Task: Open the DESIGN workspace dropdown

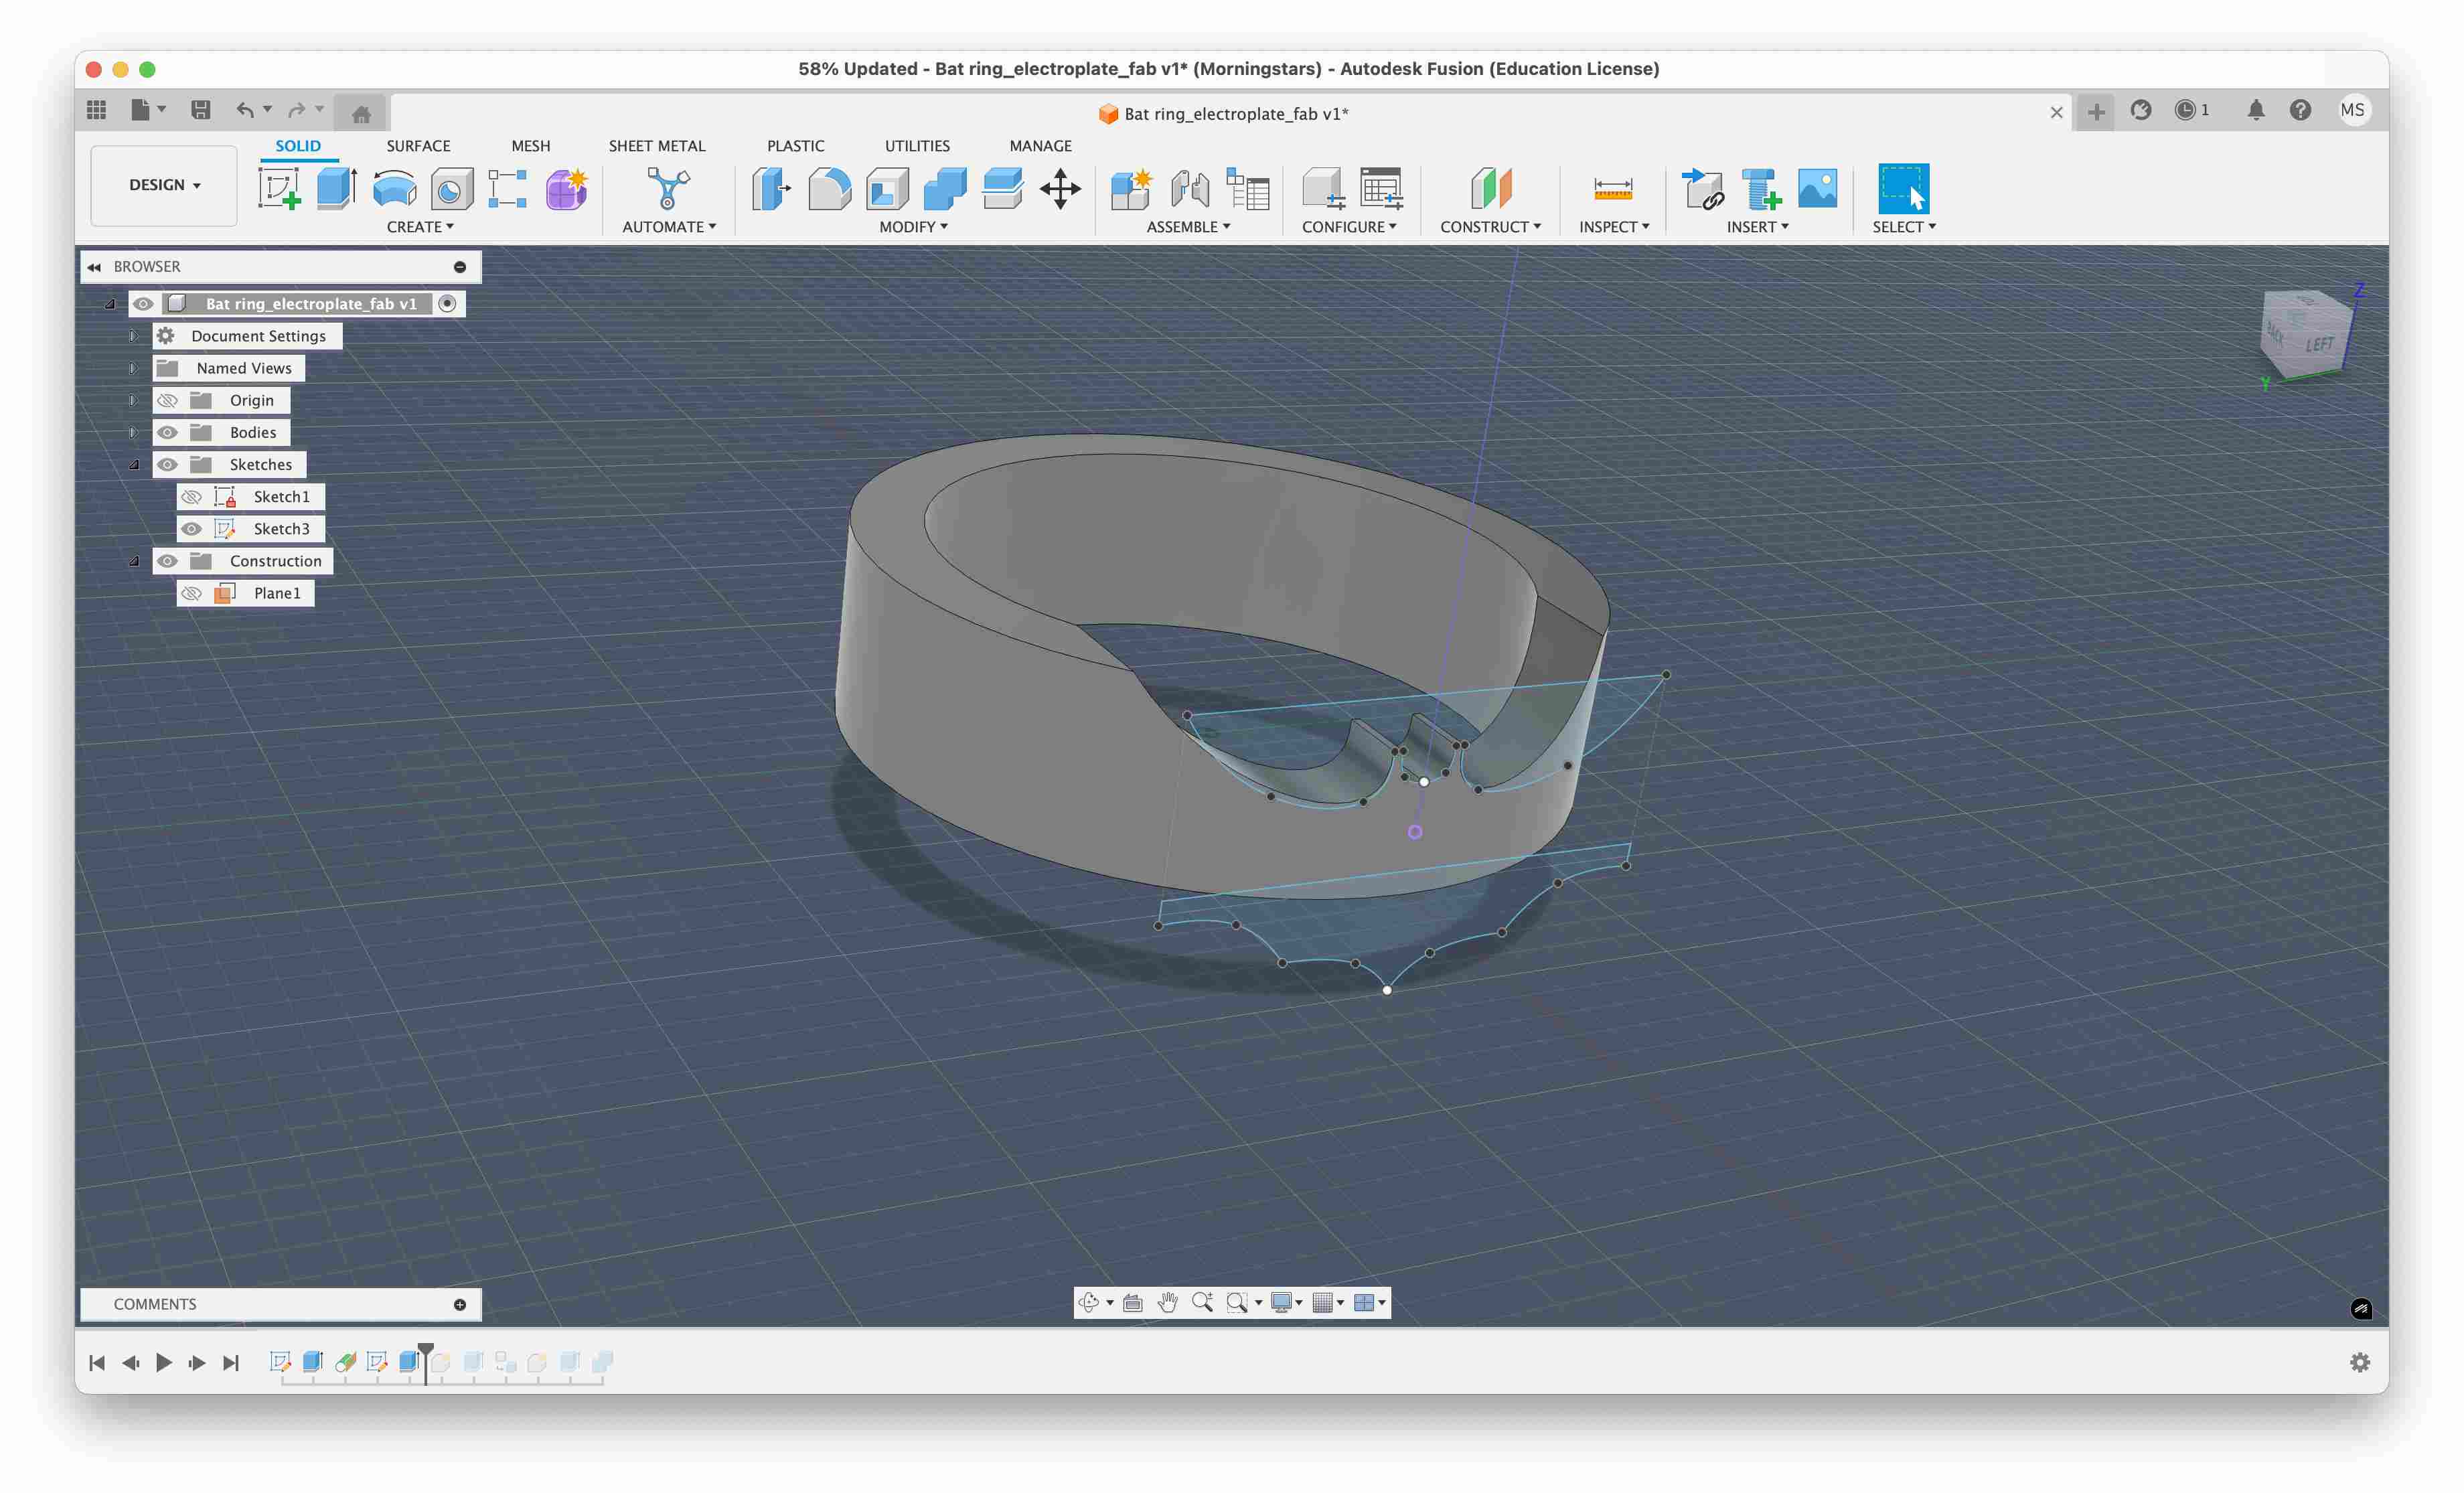Action: (164, 185)
